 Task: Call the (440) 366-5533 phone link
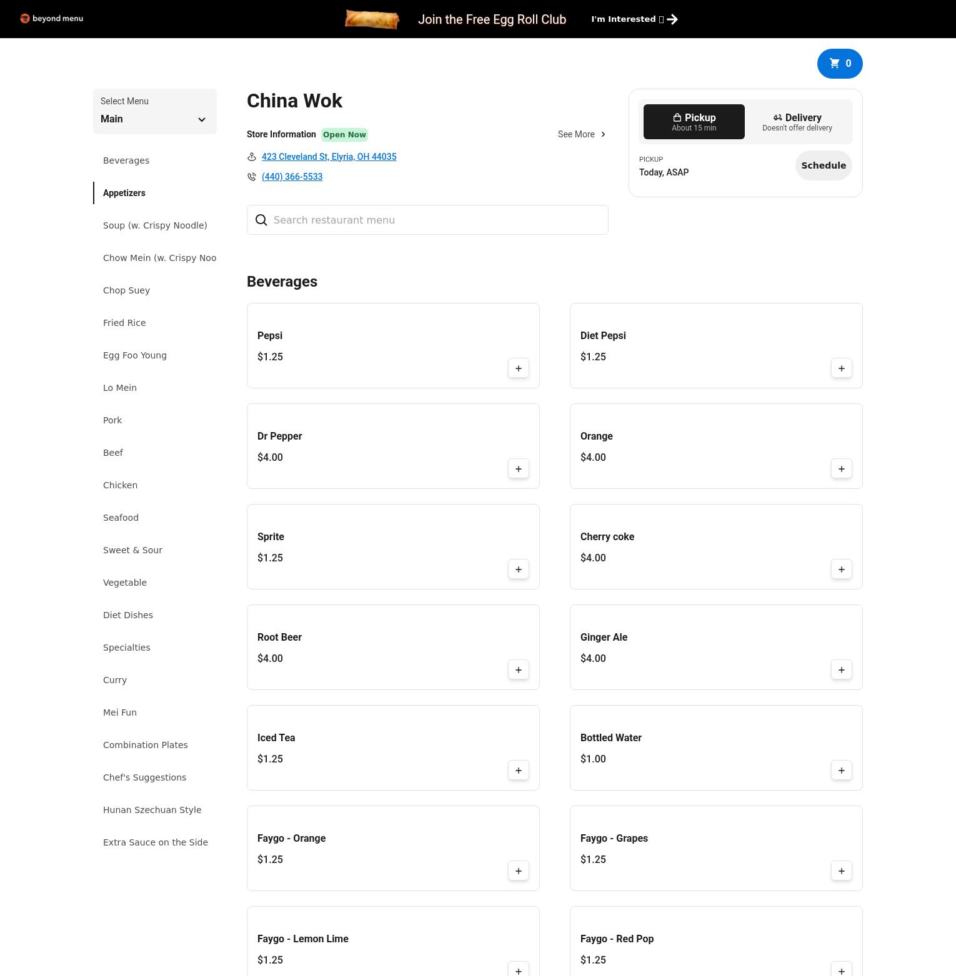(292, 177)
